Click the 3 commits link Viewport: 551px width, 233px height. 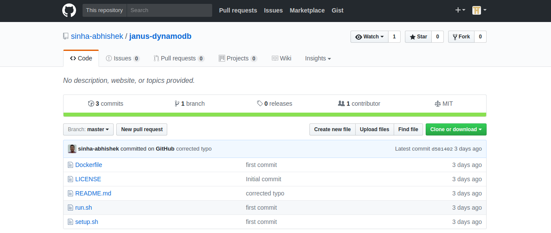[x=105, y=104]
